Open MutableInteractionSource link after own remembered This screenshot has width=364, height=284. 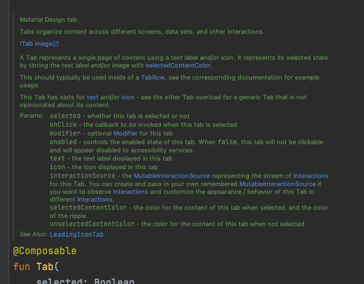278,184
